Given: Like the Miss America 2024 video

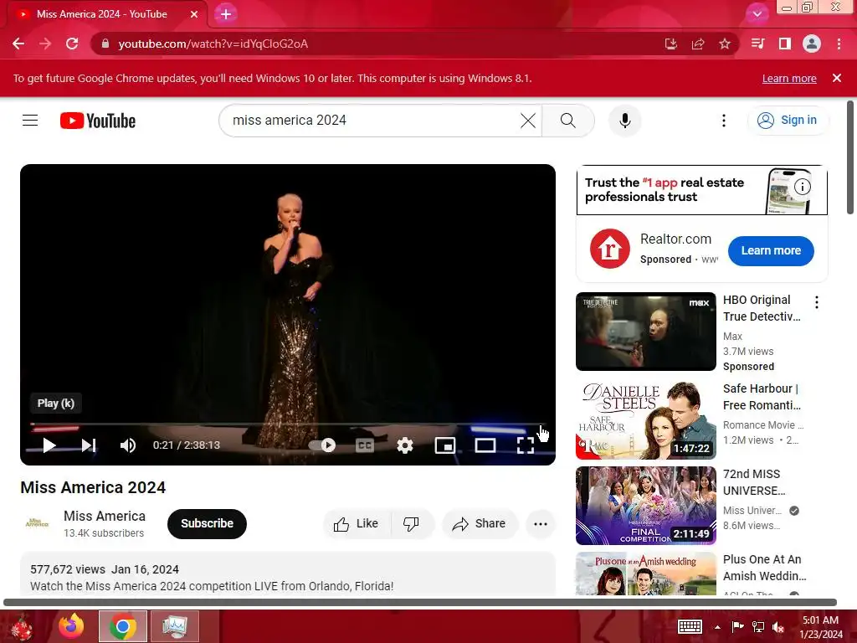Looking at the screenshot, I should (x=357, y=524).
